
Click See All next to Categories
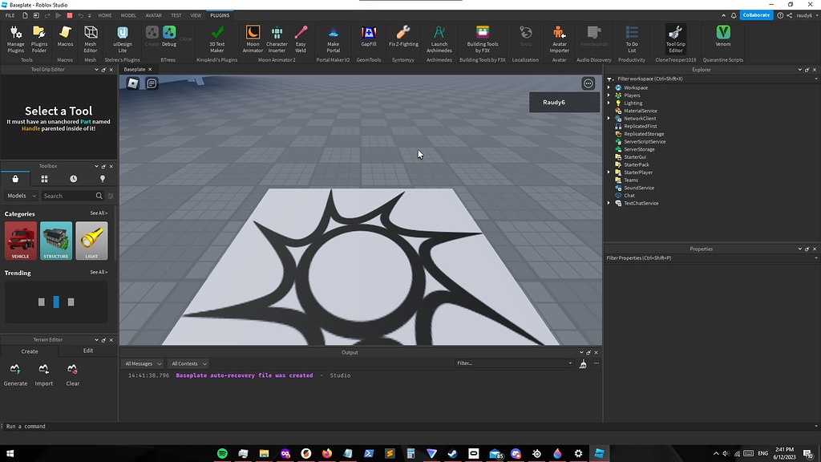point(99,213)
